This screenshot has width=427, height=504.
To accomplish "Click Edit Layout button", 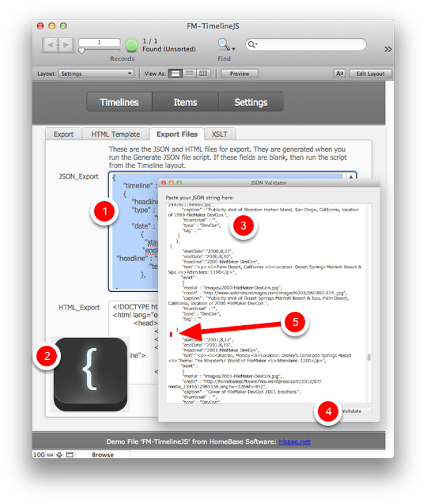I will tap(370, 74).
